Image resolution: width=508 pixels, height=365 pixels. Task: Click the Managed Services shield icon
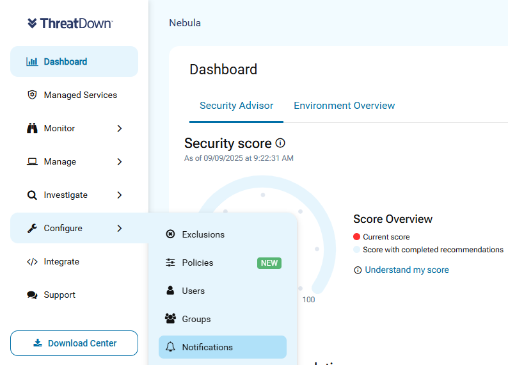point(32,95)
